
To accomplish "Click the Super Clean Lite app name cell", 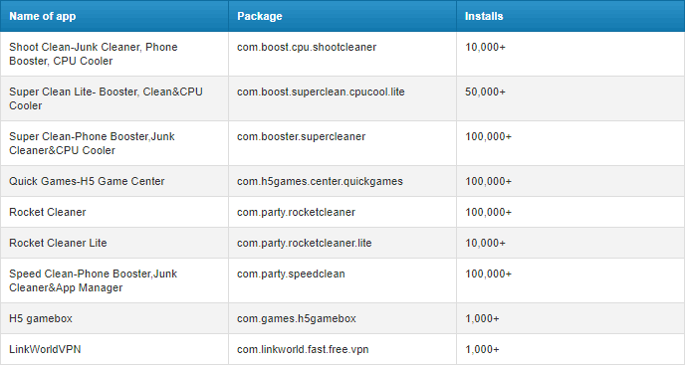I will pos(114,98).
